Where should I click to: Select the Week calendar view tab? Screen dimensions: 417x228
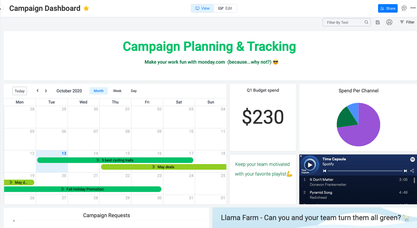point(117,91)
